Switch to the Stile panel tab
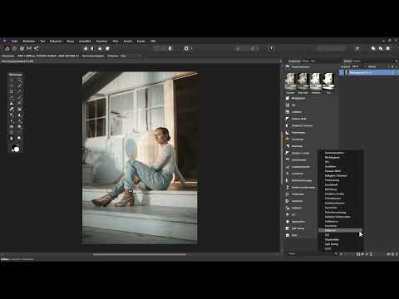399x299 pixels. point(313,61)
